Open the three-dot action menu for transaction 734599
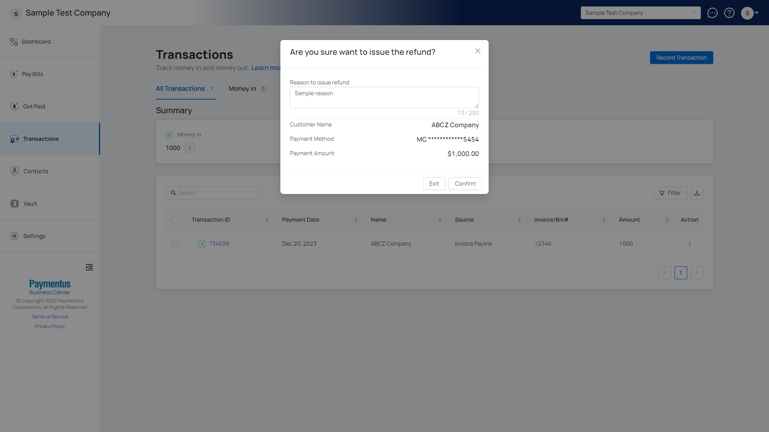Screen dimensions: 769x432 pos(689,244)
